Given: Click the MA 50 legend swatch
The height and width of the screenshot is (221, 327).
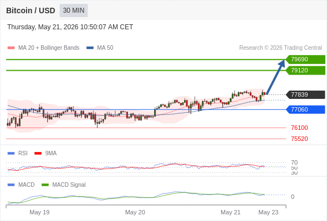Looking at the screenshot, I should click(90, 48).
